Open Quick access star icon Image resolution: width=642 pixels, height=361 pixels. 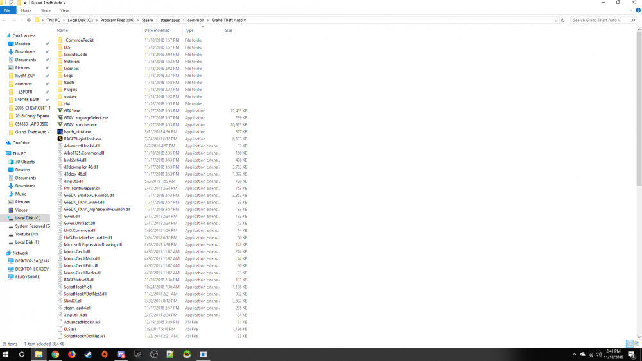click(x=8, y=35)
